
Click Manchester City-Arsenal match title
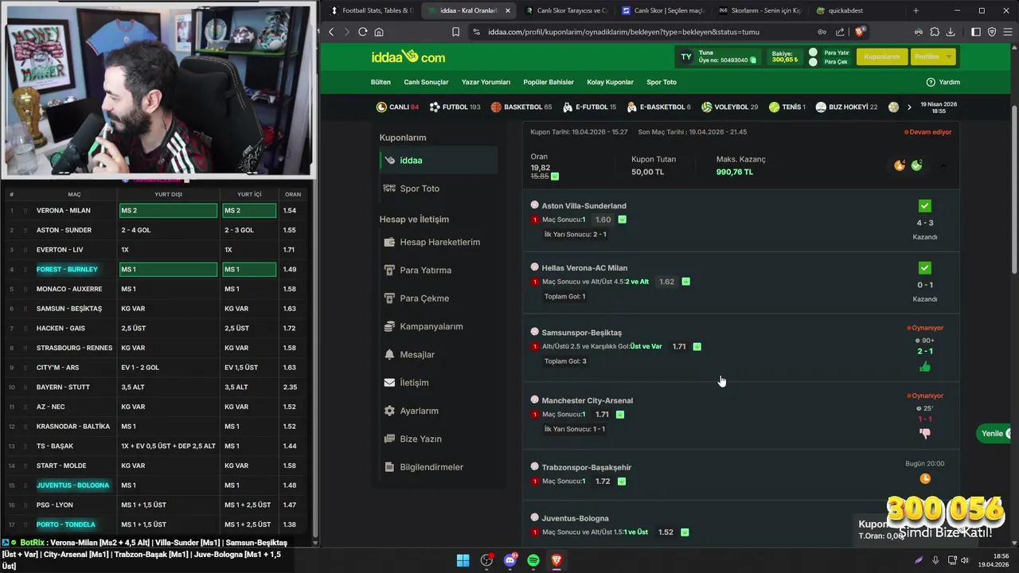coord(587,400)
